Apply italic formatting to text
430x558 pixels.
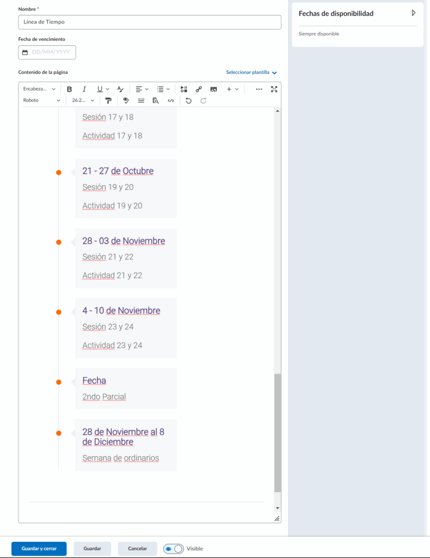[x=84, y=89]
